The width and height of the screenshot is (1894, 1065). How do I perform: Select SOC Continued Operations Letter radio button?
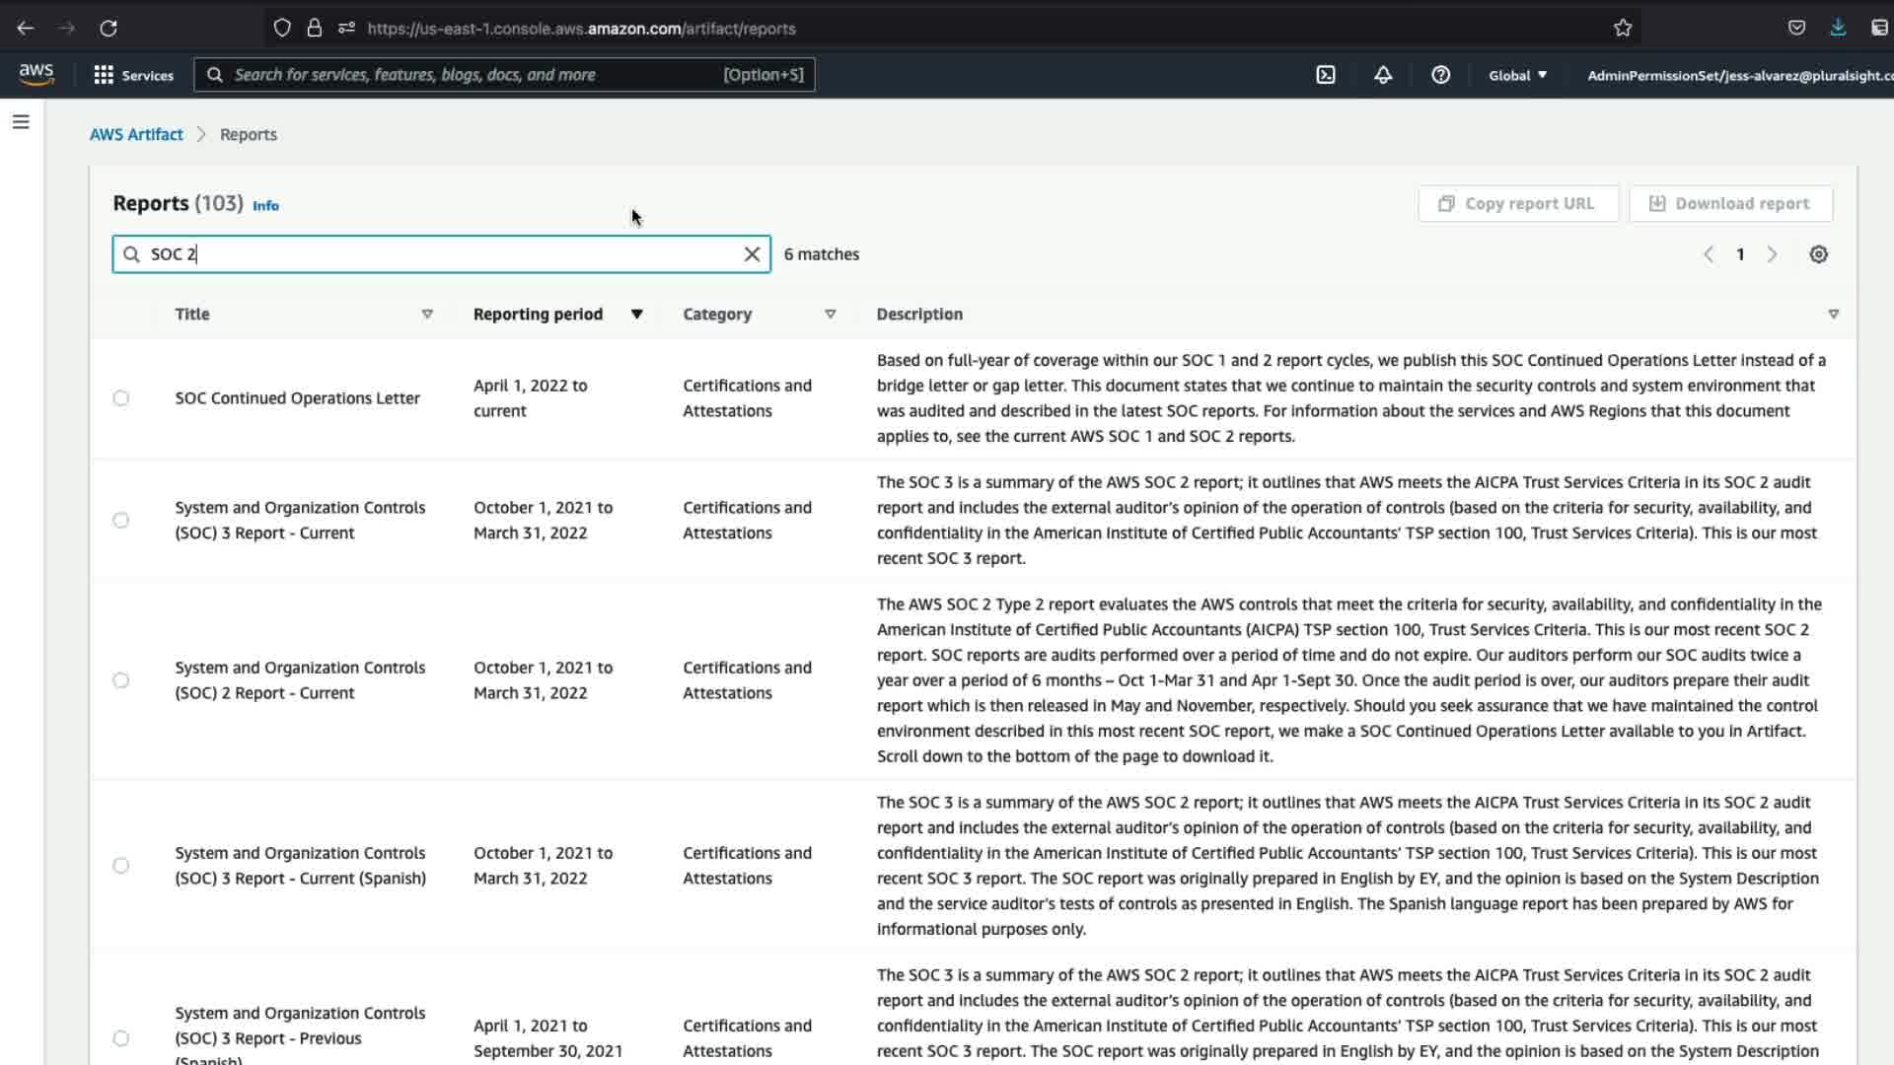pos(120,398)
